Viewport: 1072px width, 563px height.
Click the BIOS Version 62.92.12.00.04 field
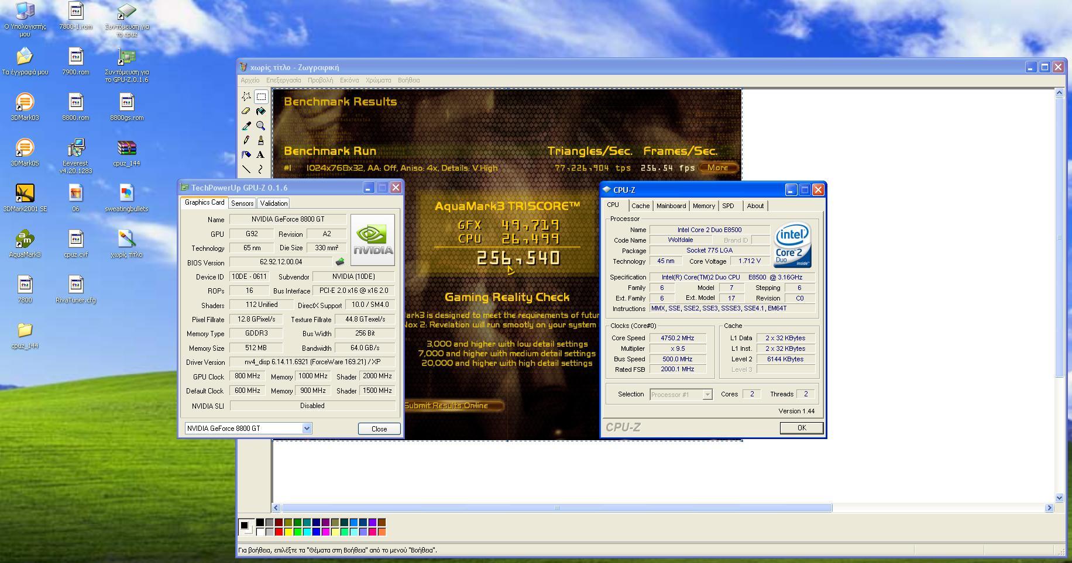click(x=281, y=262)
